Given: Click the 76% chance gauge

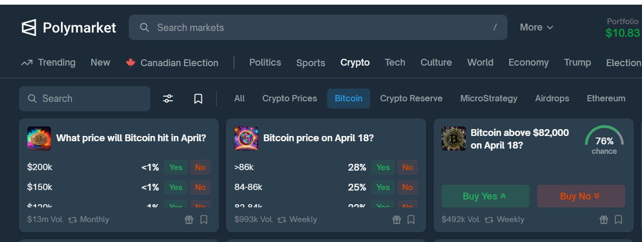Looking at the screenshot, I should [604, 140].
